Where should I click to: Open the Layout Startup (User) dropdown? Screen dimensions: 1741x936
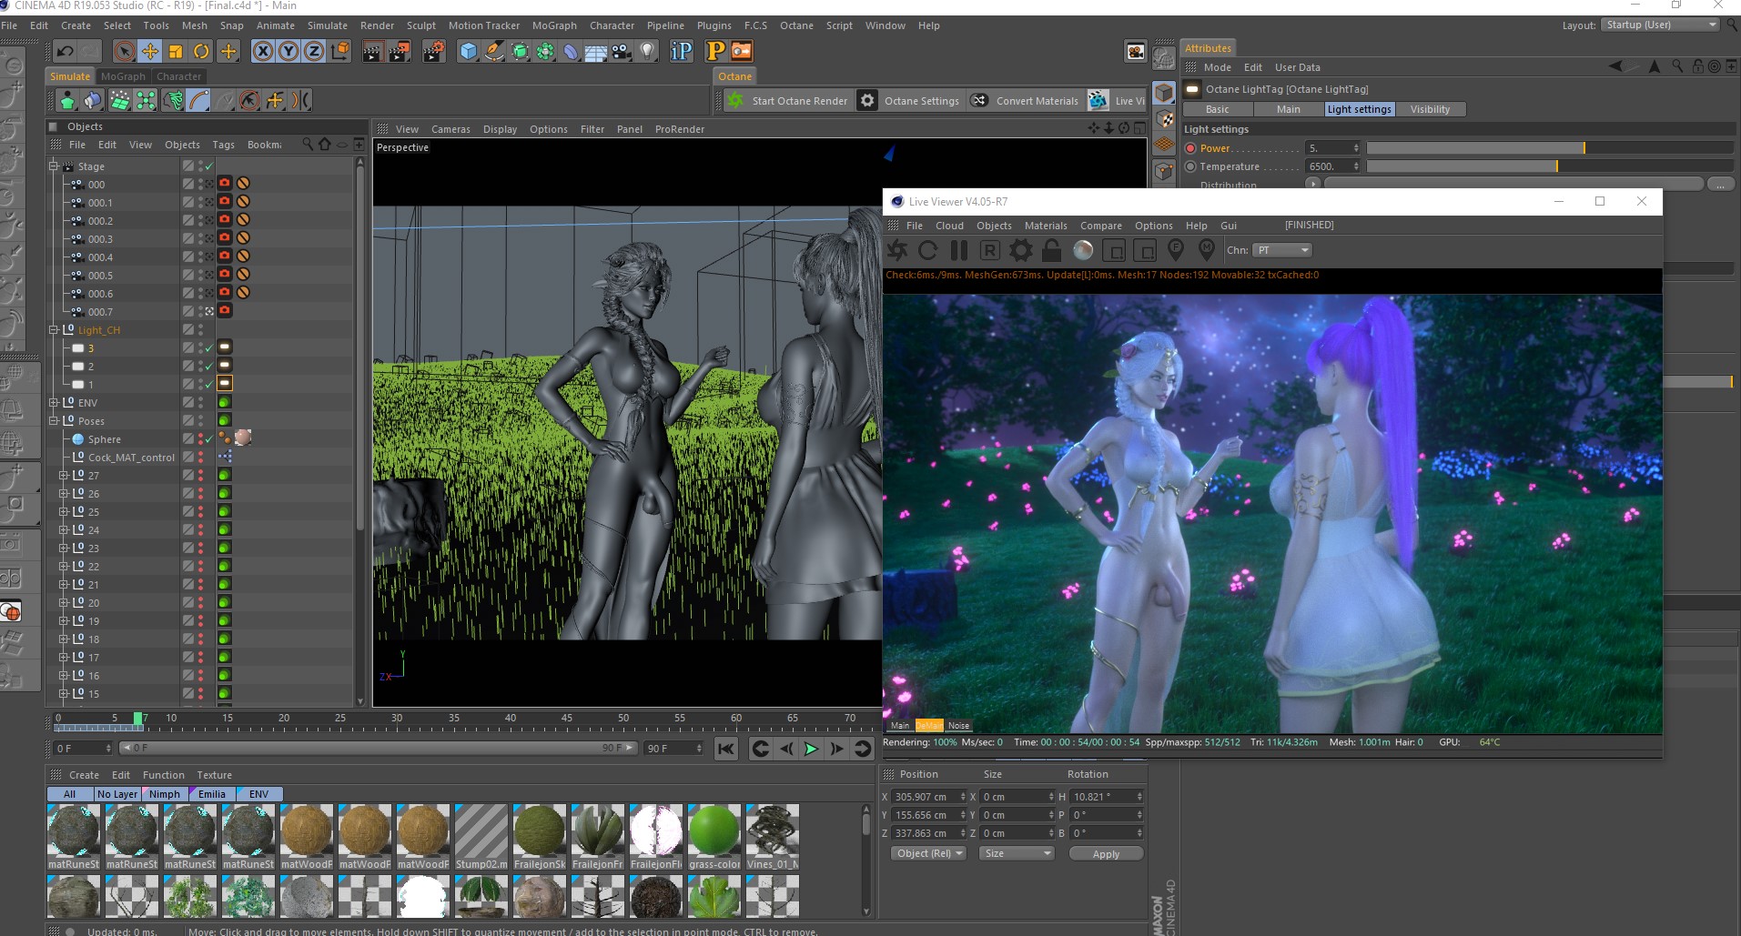1660,25
